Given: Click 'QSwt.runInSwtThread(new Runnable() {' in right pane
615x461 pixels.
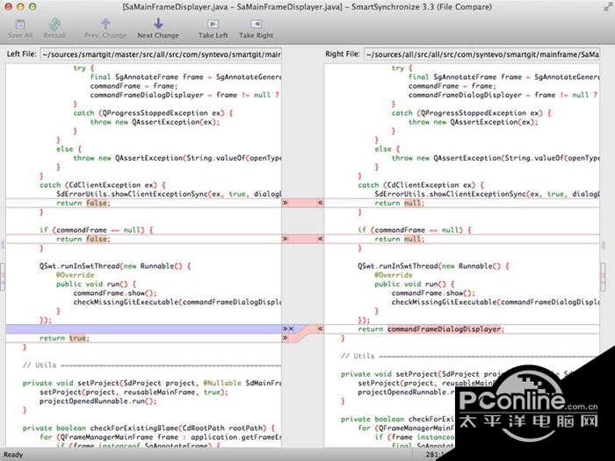Looking at the screenshot, I should (x=433, y=266).
